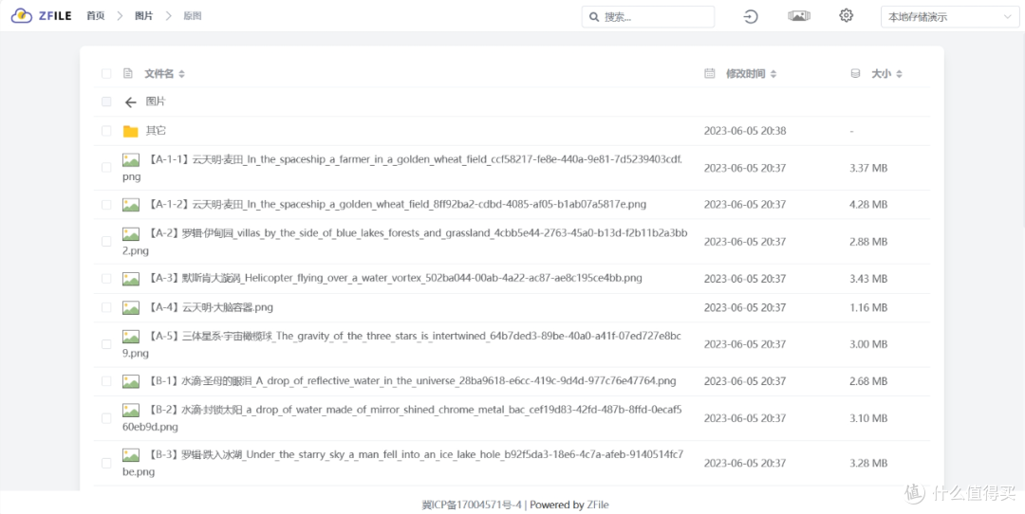Click the document icon beside 文件名 header

128,74
